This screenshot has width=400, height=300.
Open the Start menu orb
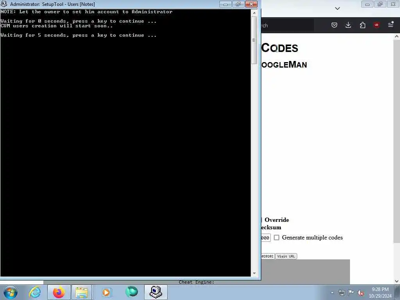coord(11,292)
